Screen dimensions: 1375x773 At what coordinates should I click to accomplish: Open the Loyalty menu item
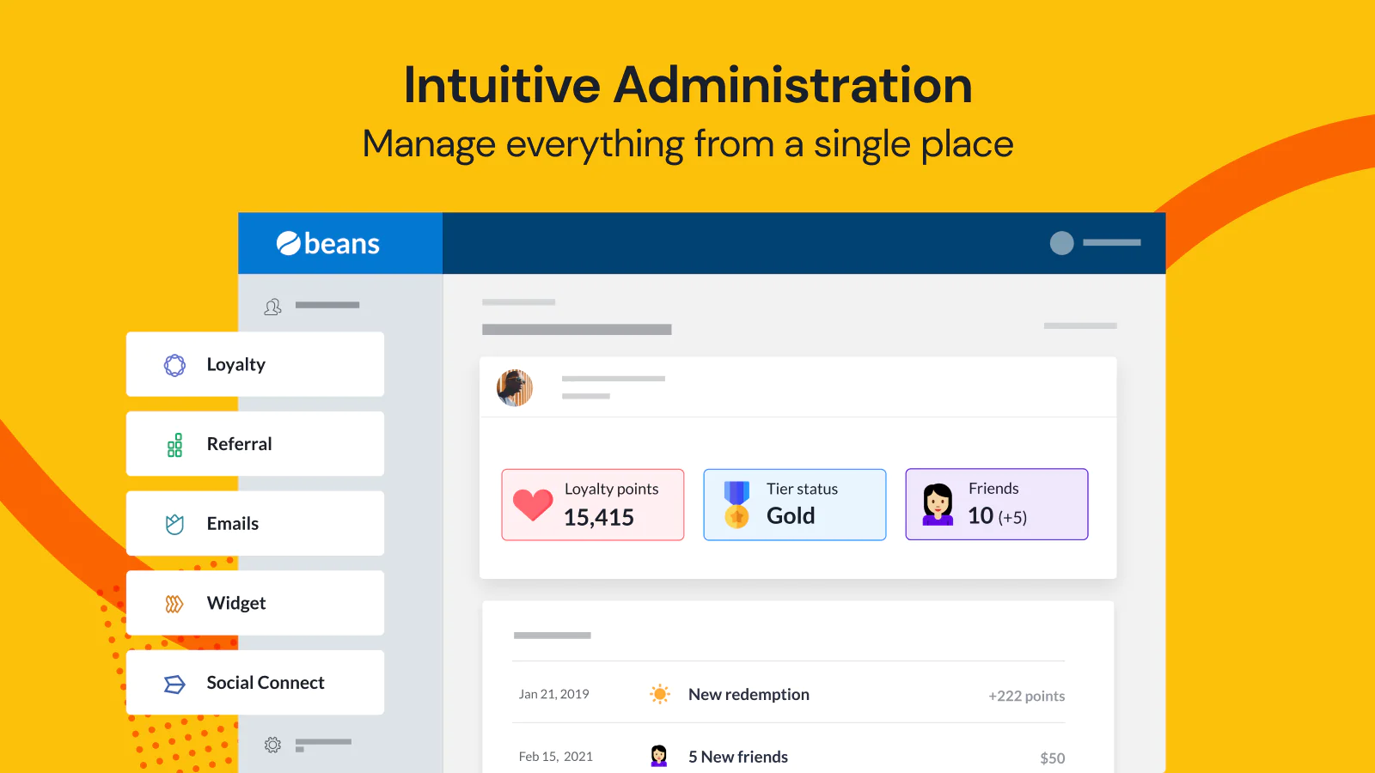point(255,364)
